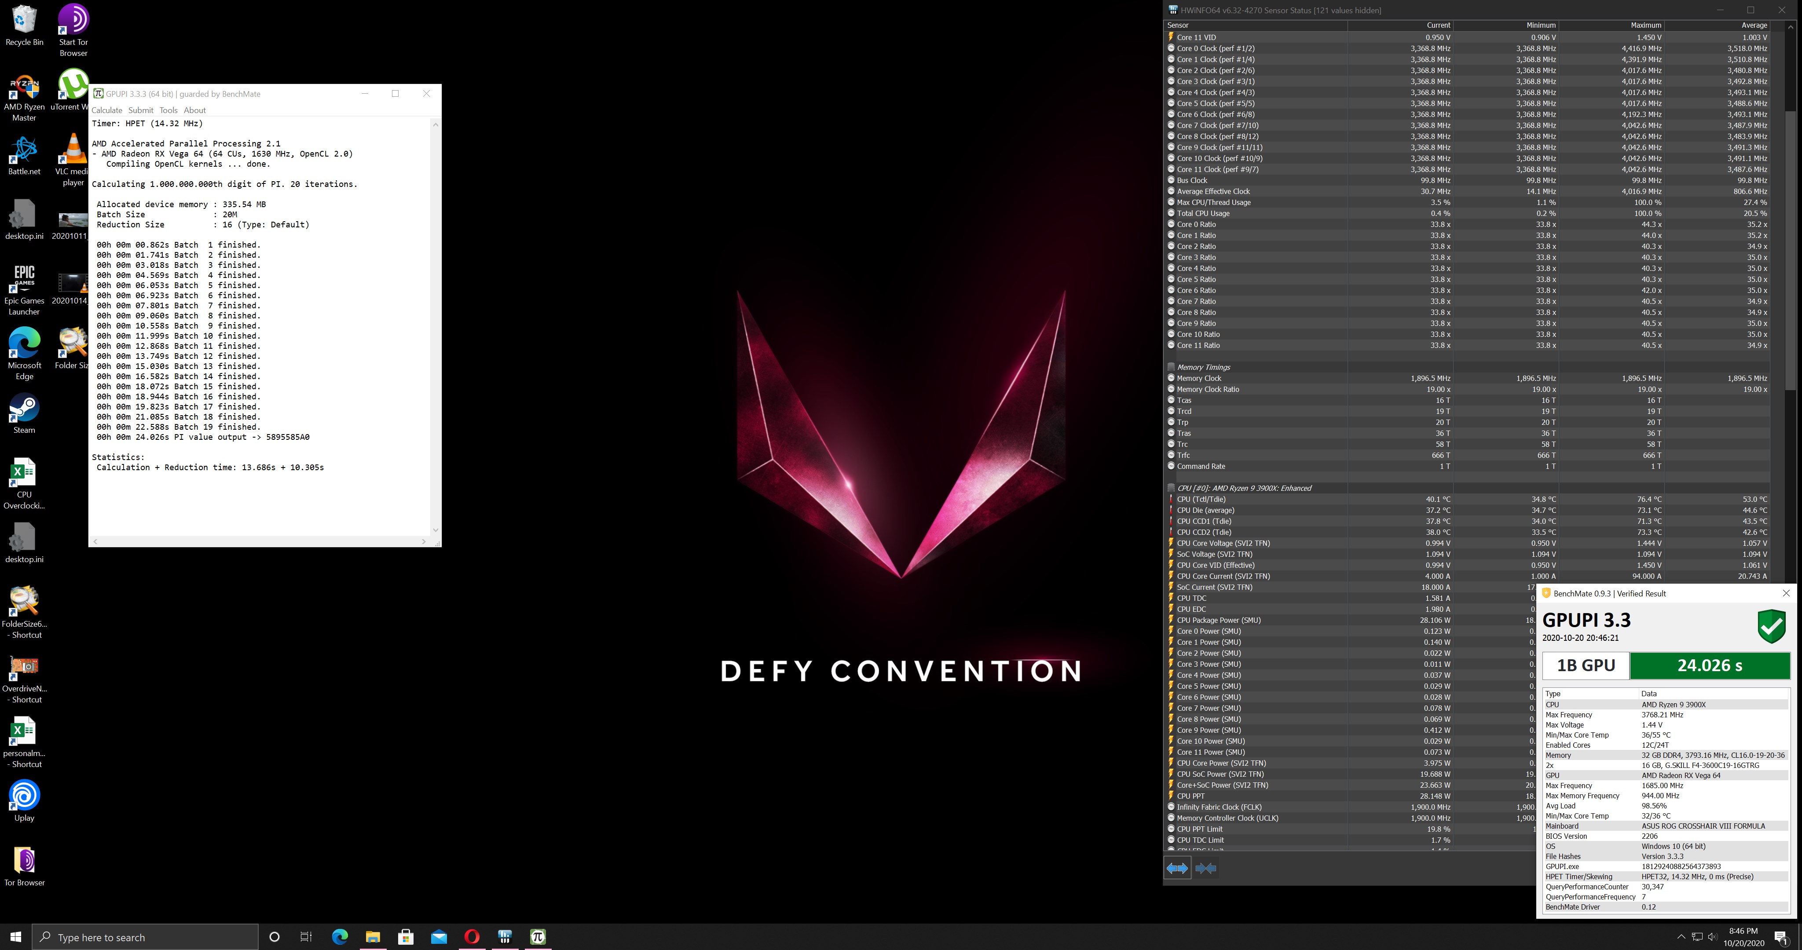Select Command Rate sensor row
The image size is (1802, 950).
(1467, 466)
